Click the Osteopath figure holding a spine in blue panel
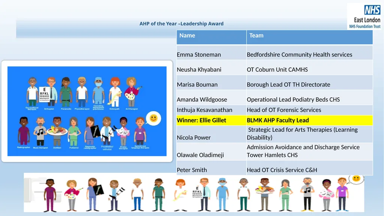 (x=114, y=92)
